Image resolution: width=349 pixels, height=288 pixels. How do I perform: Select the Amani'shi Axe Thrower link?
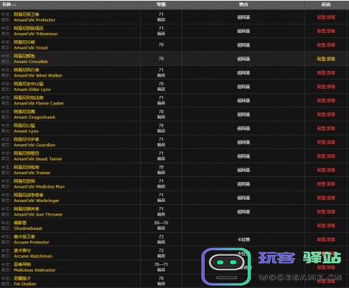click(x=38, y=214)
